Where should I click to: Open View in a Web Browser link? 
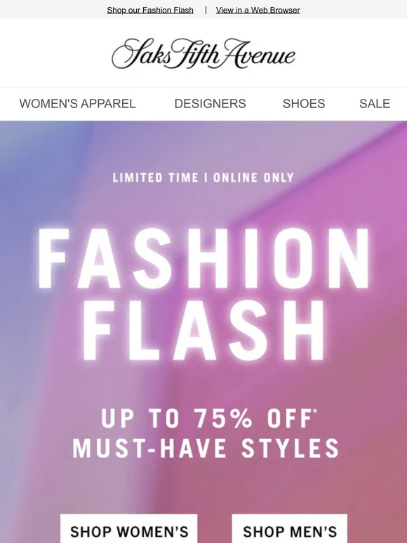pos(258,10)
